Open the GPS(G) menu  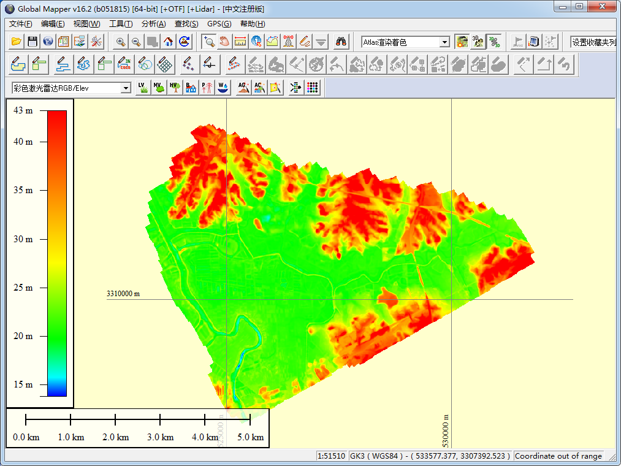[219, 24]
